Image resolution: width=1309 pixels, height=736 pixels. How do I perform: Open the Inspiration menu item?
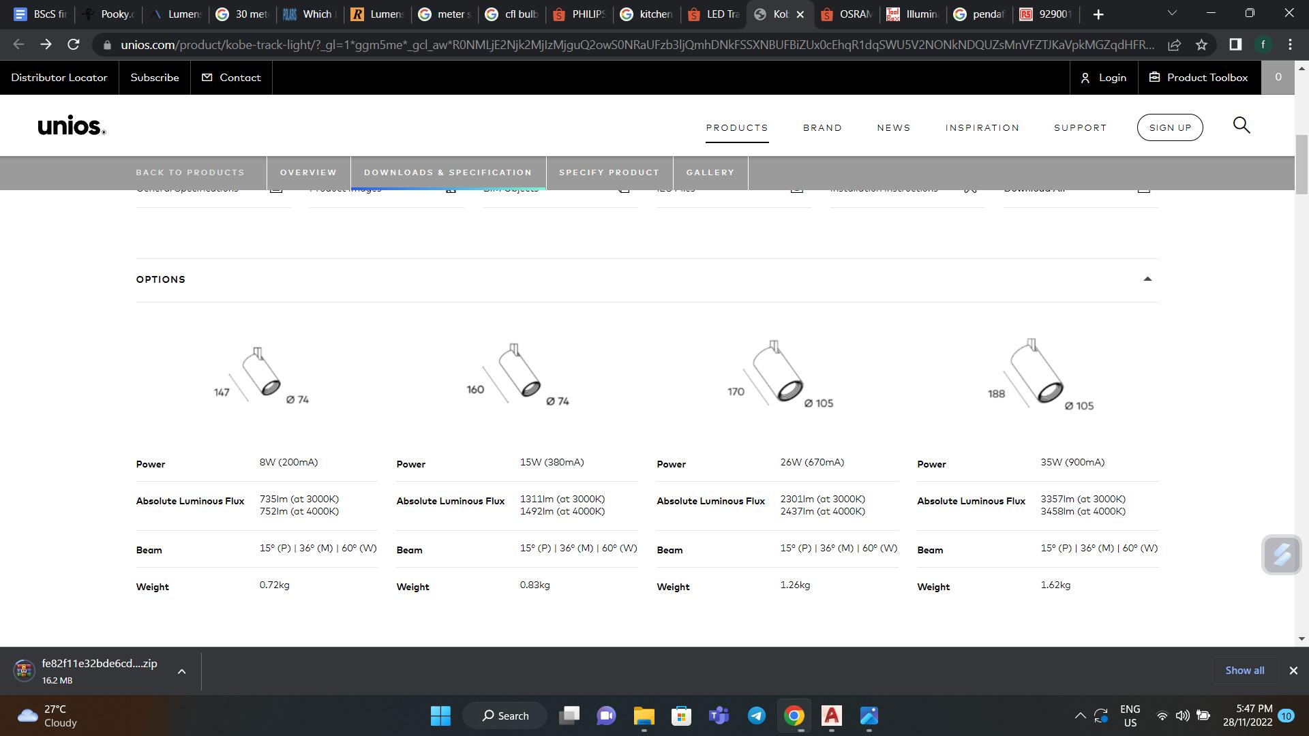[982, 128]
